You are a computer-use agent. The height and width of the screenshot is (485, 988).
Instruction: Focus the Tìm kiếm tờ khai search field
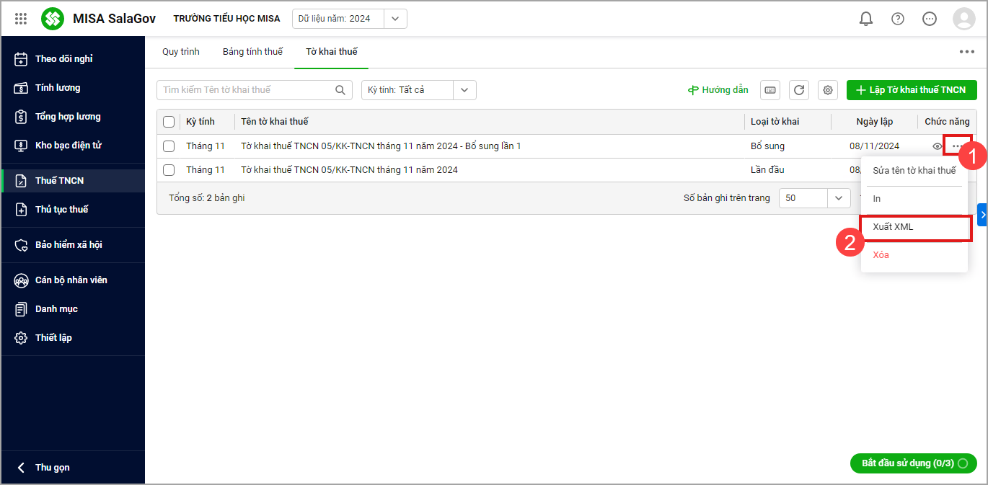[245, 90]
